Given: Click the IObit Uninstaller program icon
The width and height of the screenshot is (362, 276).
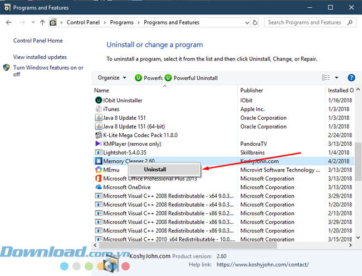Looking at the screenshot, I should 99,100.
